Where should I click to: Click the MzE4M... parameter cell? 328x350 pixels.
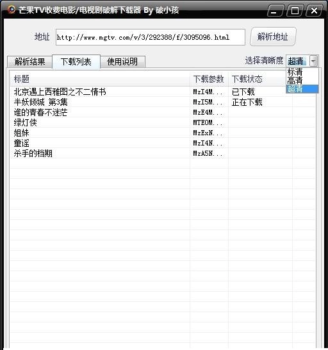(208, 112)
